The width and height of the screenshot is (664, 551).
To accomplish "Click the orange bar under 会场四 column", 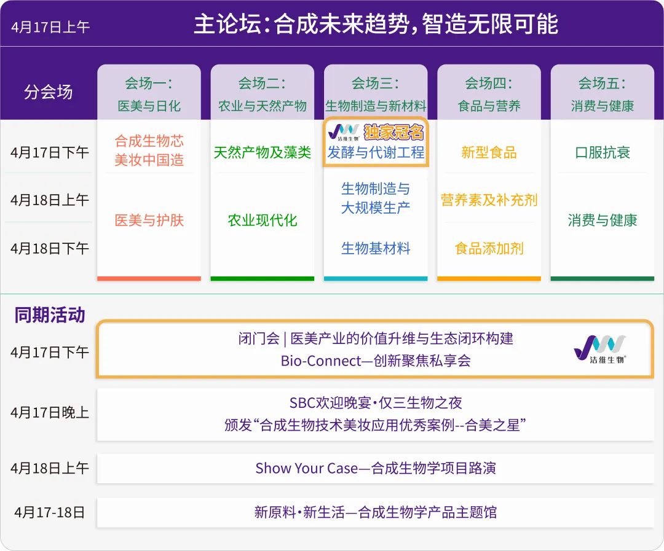I will (489, 278).
